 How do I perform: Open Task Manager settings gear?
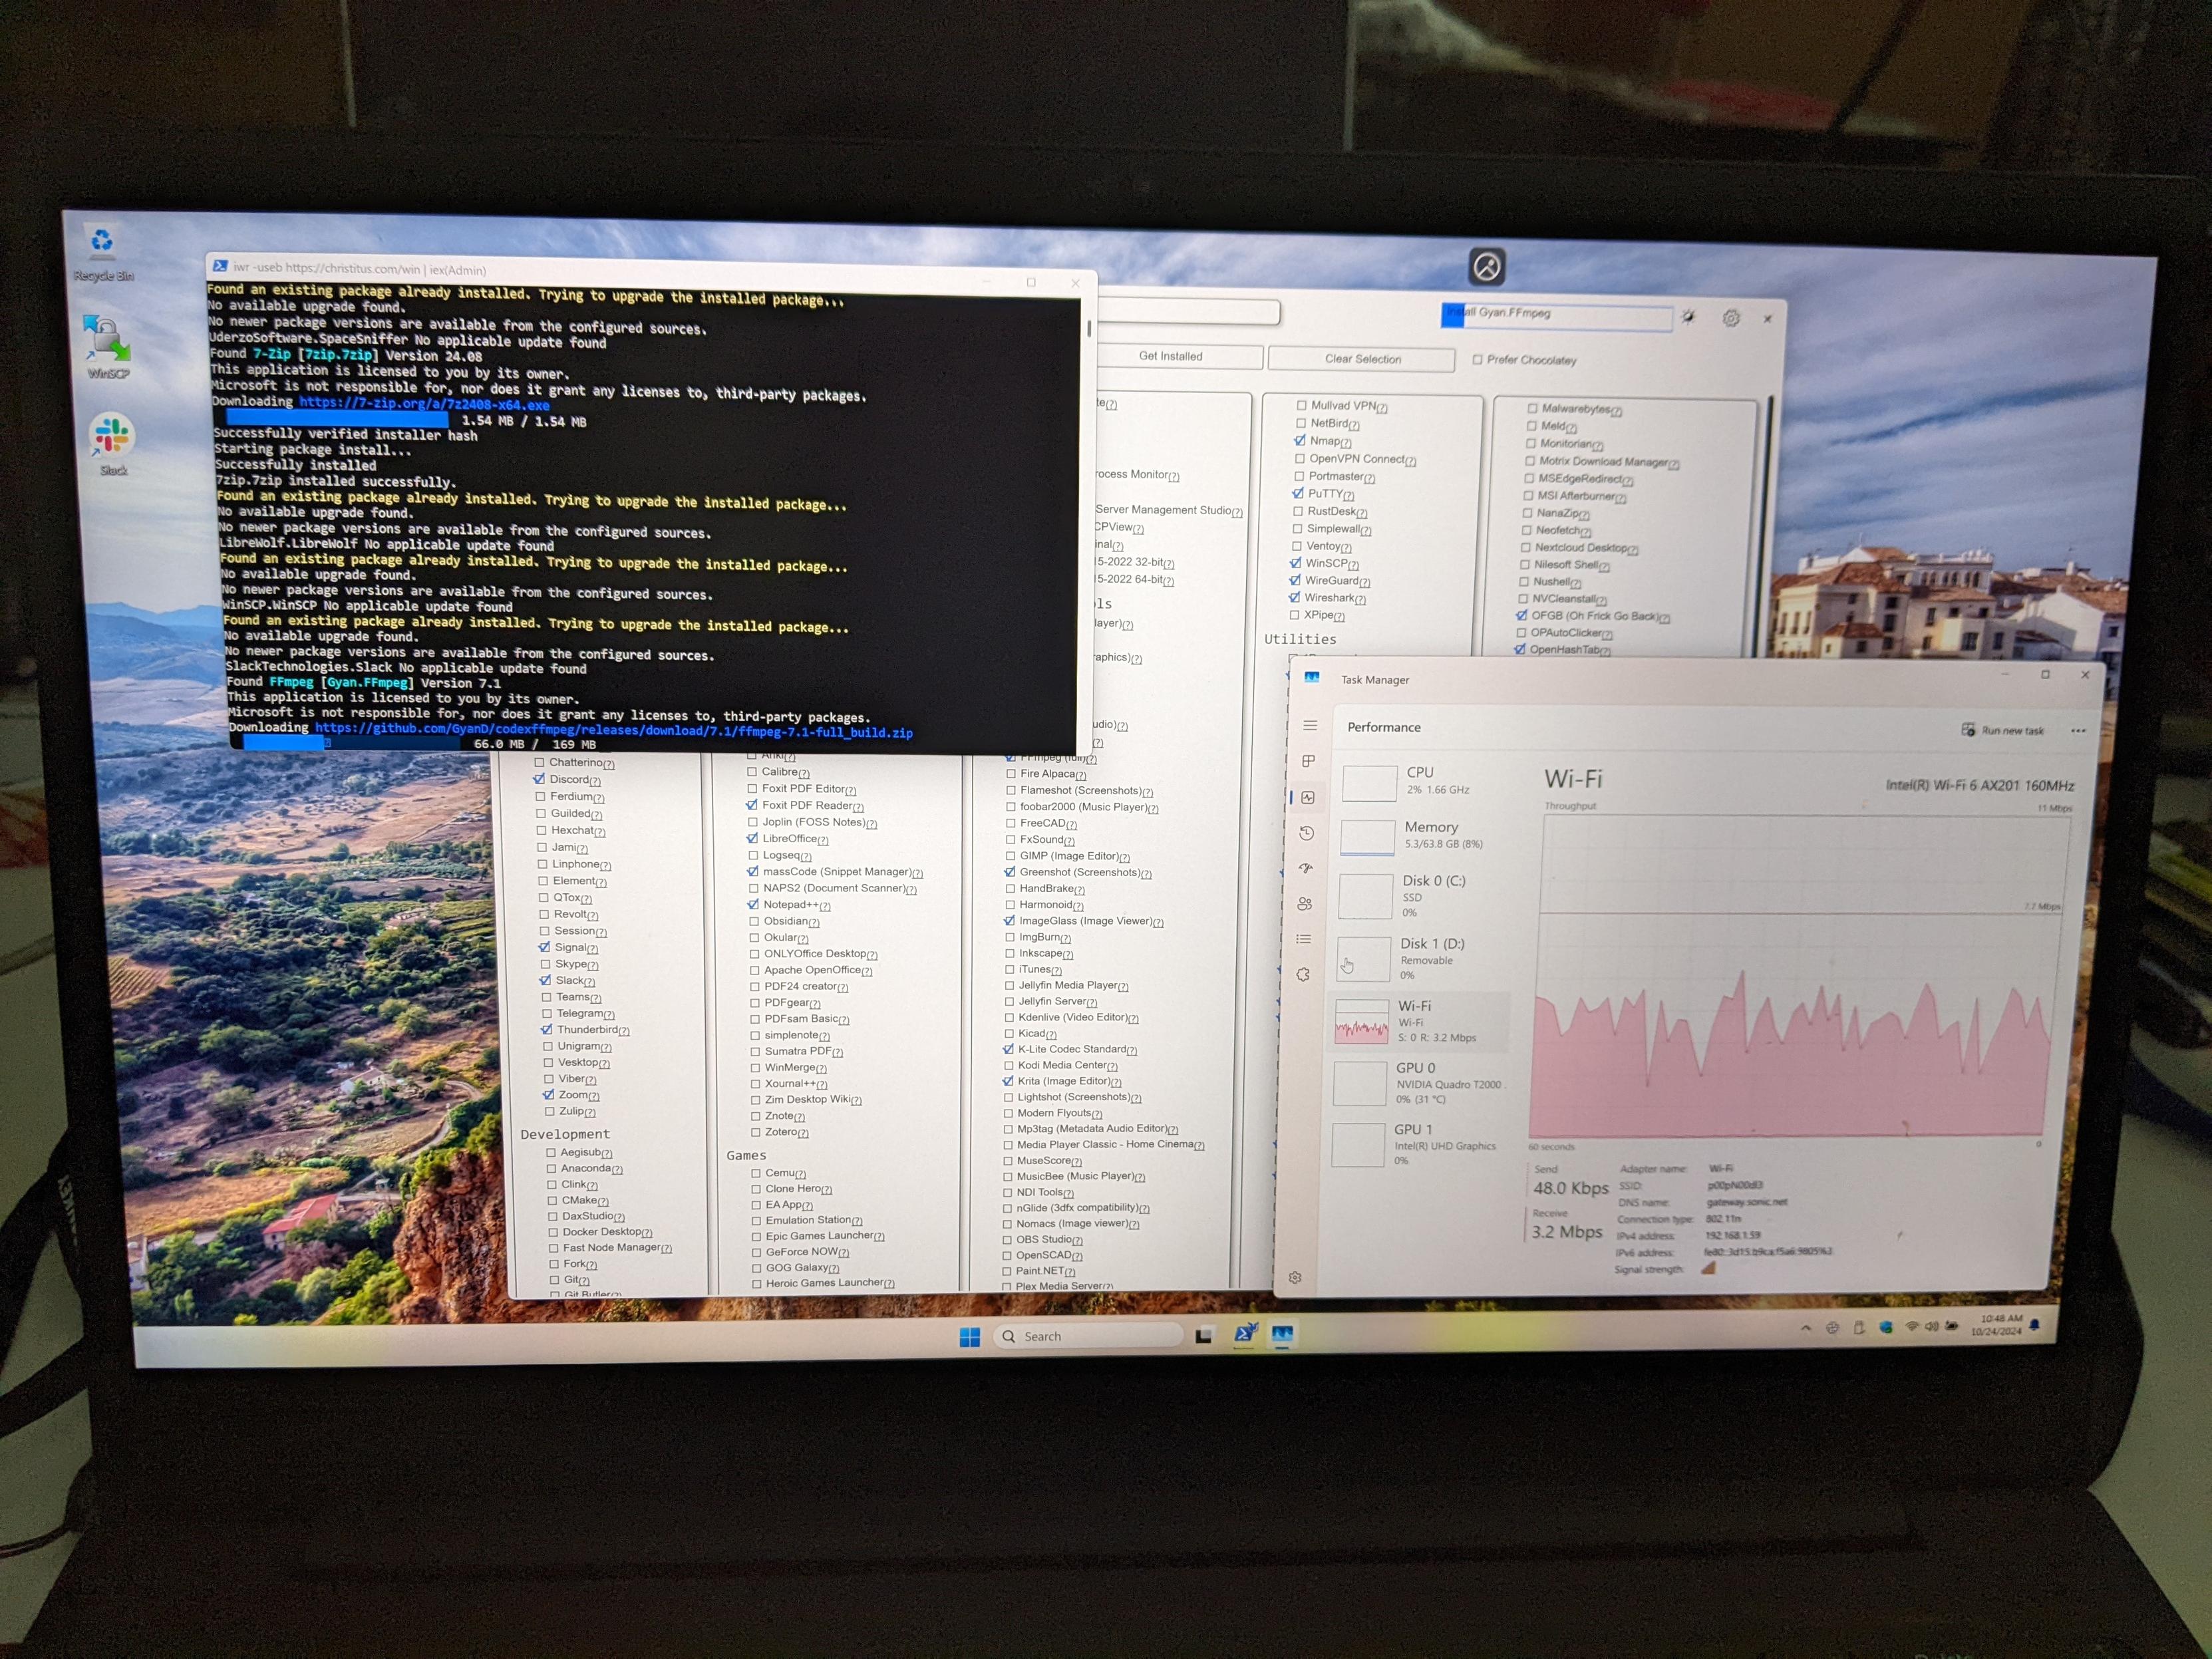click(x=1295, y=1277)
